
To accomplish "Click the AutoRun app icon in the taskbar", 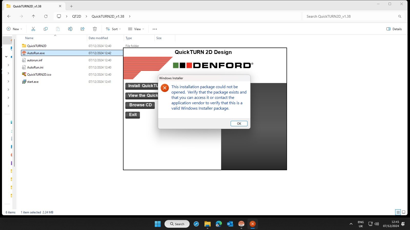I will tap(241, 224).
